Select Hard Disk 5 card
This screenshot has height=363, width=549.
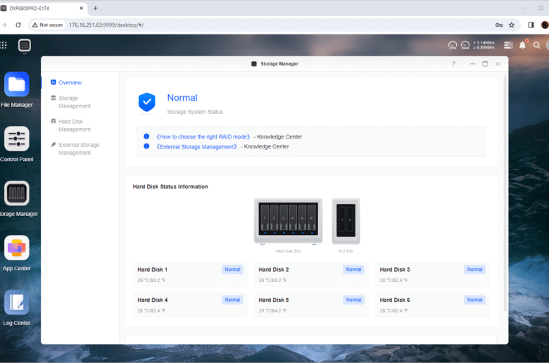(x=311, y=305)
